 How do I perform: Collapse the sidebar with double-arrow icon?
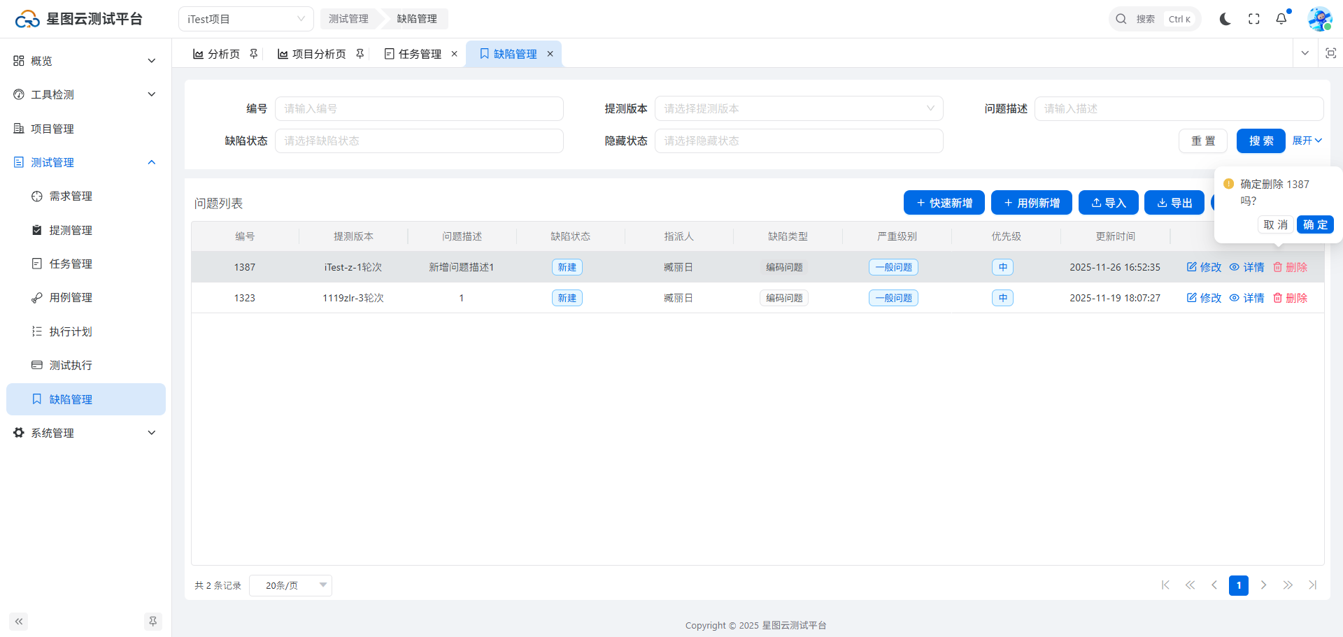pos(19,621)
